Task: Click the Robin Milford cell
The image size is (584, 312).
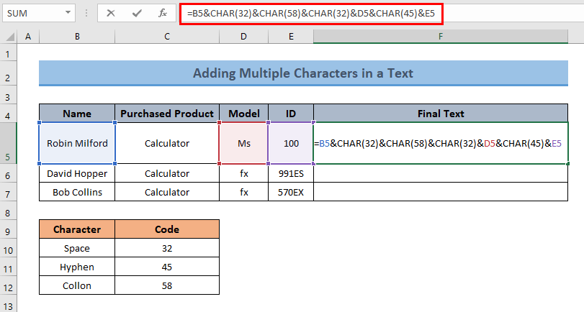Action: (76, 143)
